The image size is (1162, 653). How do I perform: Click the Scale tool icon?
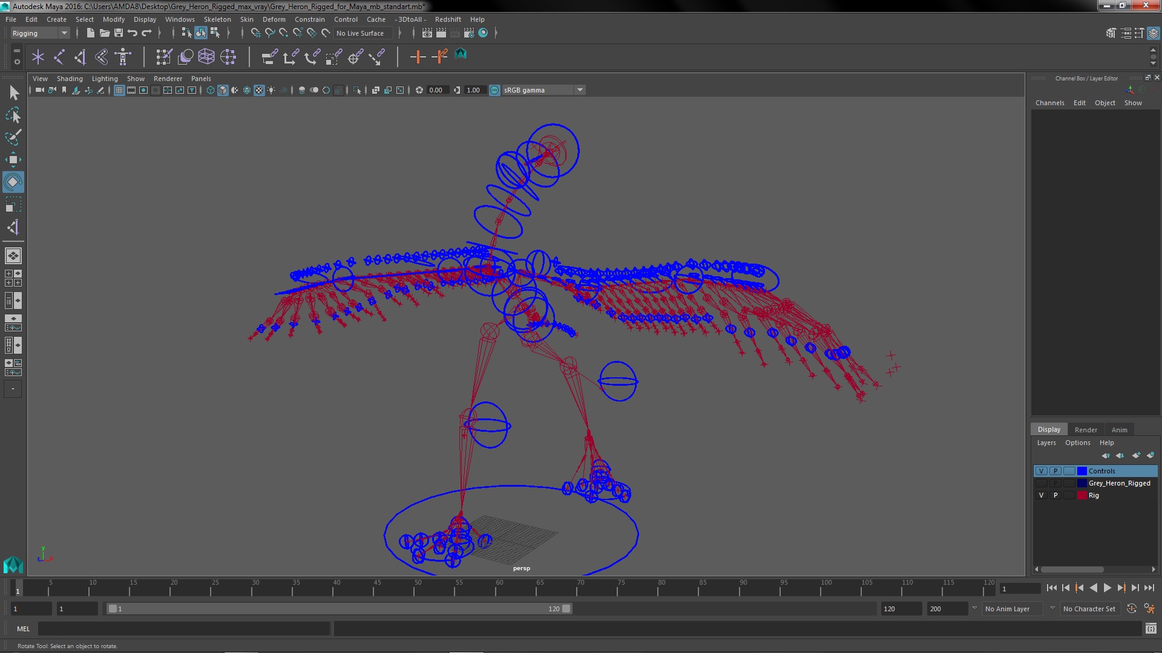click(13, 205)
